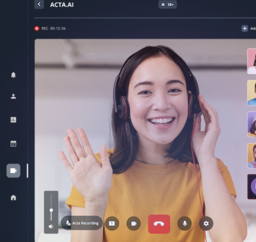256x242 pixels.
Task: Mute audio with the speaker icon
Action: click(51, 226)
